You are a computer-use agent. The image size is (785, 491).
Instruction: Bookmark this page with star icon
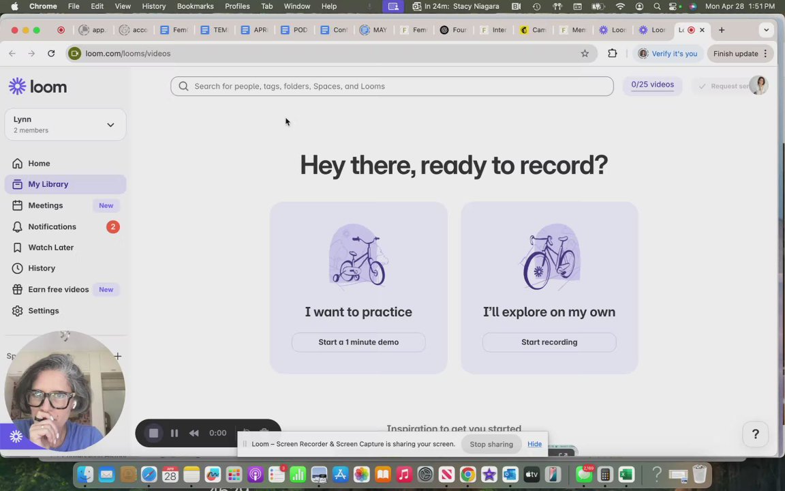click(585, 54)
